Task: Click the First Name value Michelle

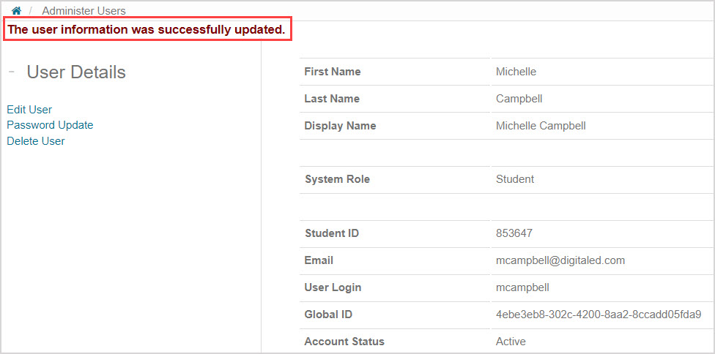Action: (516, 72)
